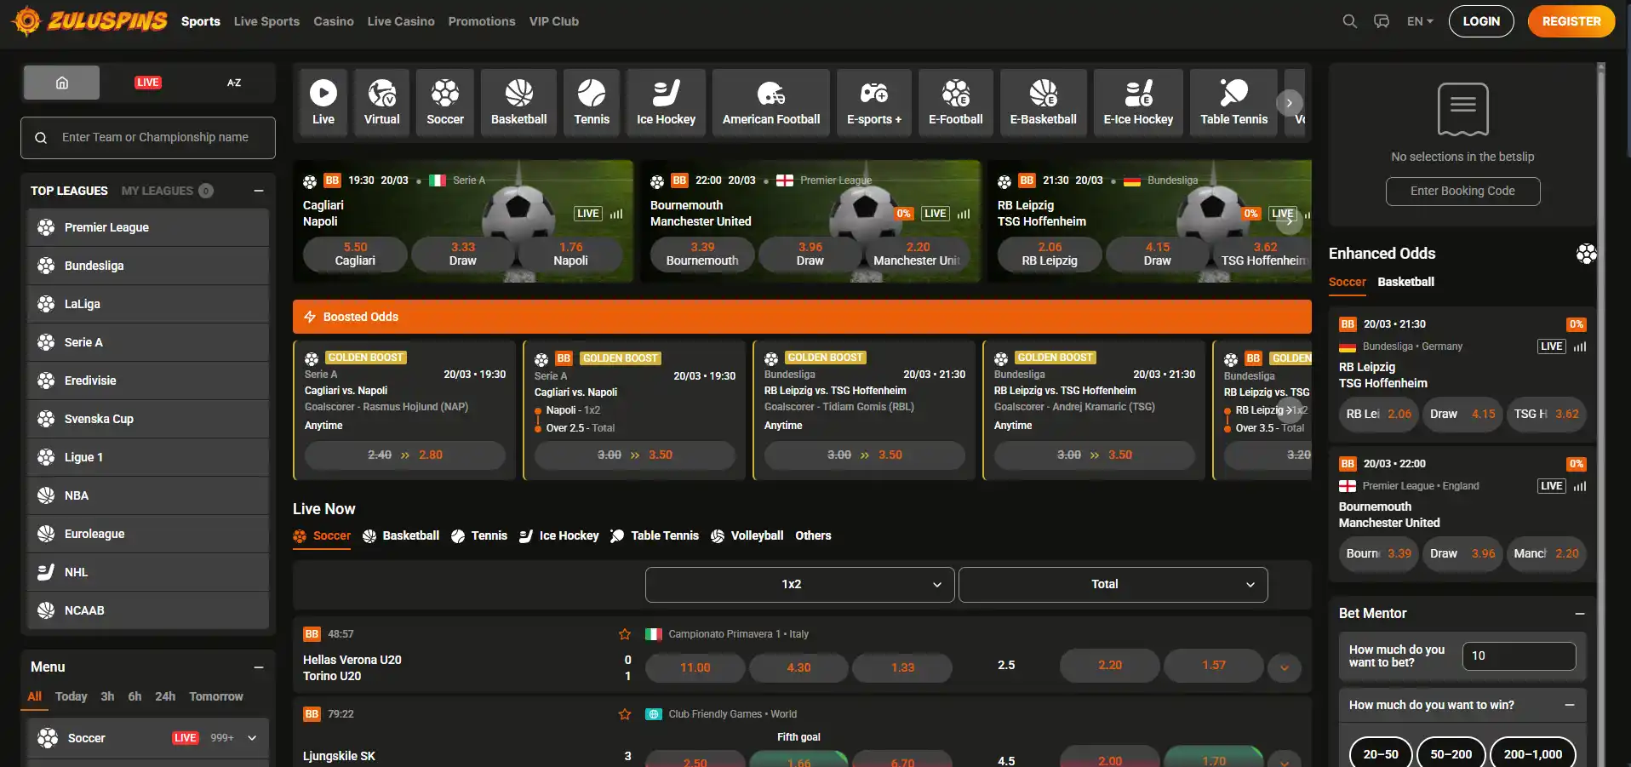Bet on Napoli at 1.76
The image size is (1631, 767).
click(x=570, y=254)
